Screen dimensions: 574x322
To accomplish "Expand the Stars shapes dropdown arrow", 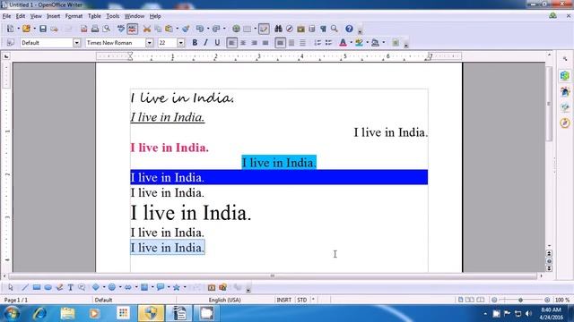I will click(x=184, y=287).
